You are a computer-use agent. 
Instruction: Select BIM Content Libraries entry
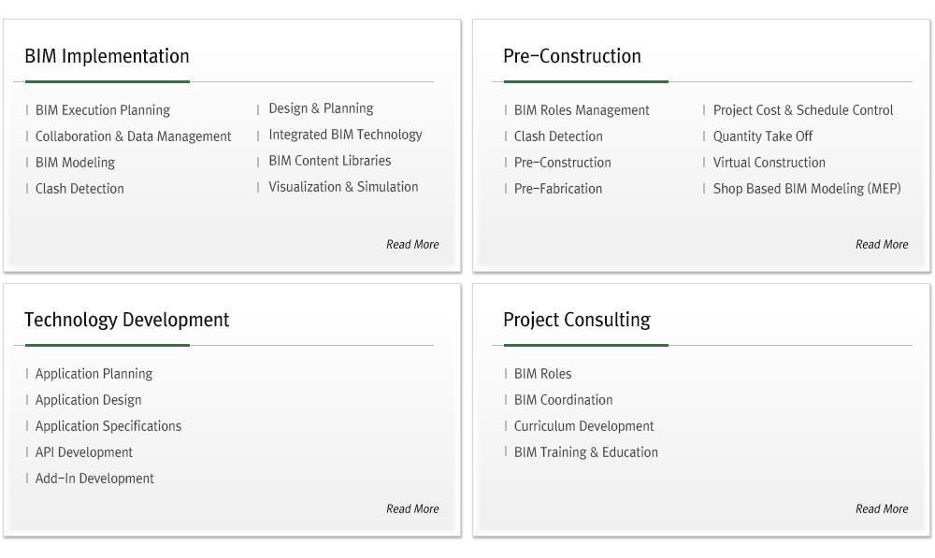(330, 161)
